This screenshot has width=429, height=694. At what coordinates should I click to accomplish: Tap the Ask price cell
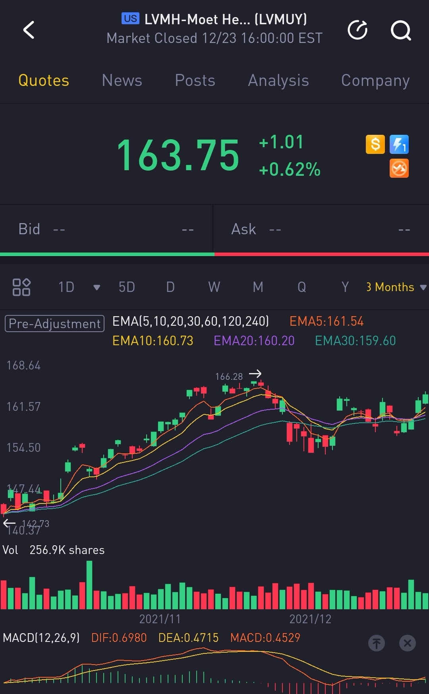pos(321,229)
